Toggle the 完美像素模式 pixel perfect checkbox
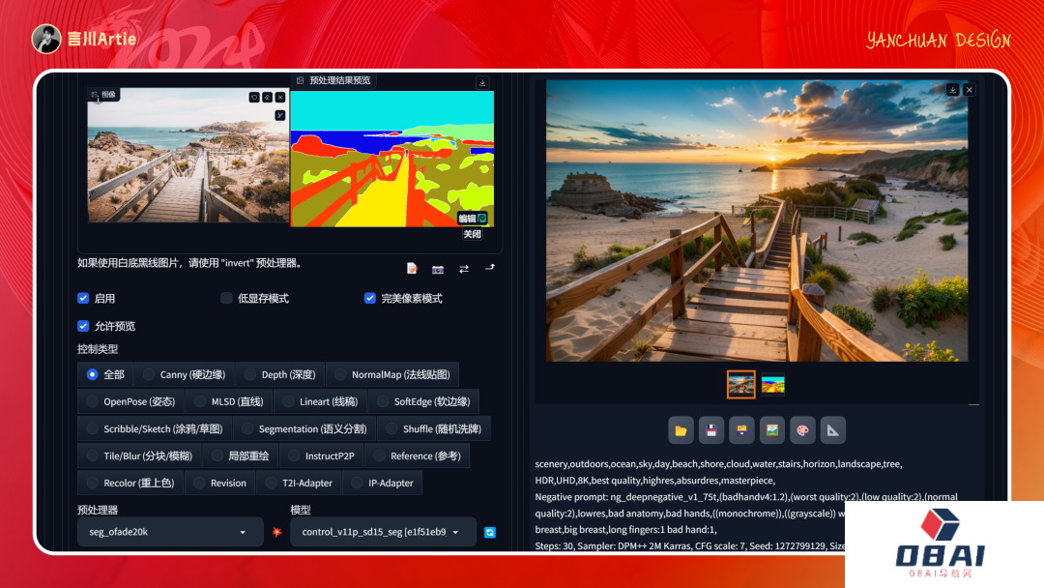This screenshot has height=588, width=1044. [370, 298]
